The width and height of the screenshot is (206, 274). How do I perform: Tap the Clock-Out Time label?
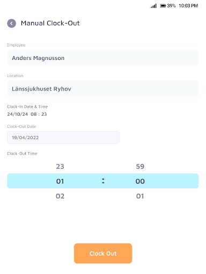(22, 154)
